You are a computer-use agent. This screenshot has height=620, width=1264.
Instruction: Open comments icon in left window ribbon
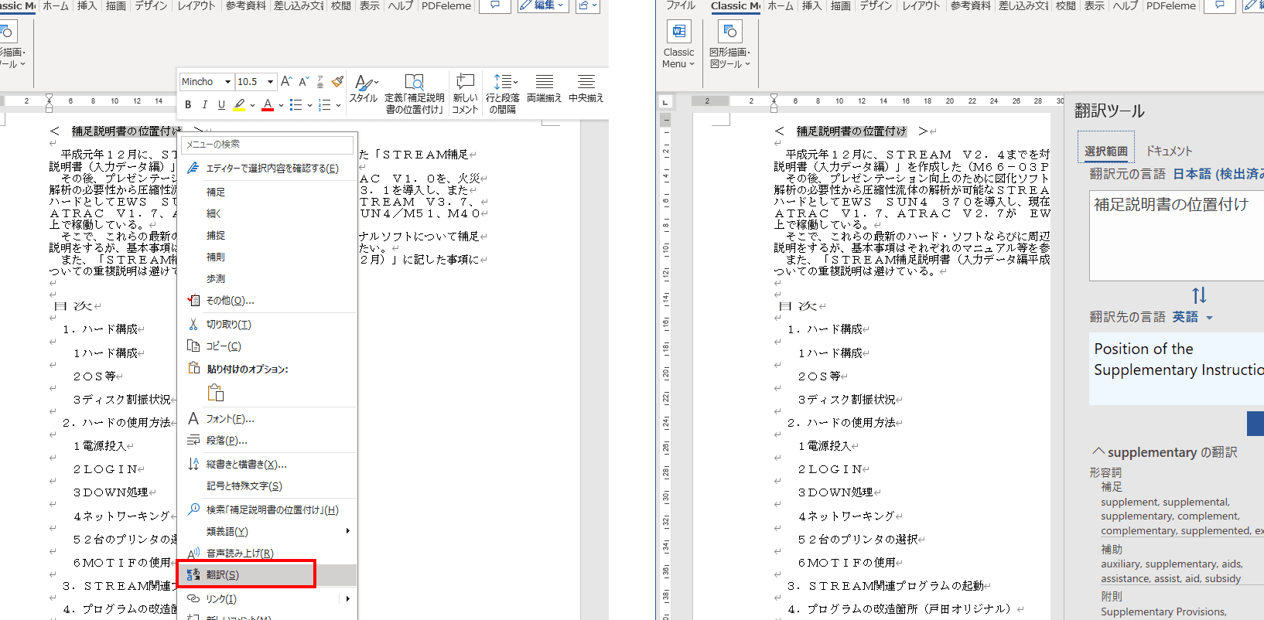click(495, 5)
